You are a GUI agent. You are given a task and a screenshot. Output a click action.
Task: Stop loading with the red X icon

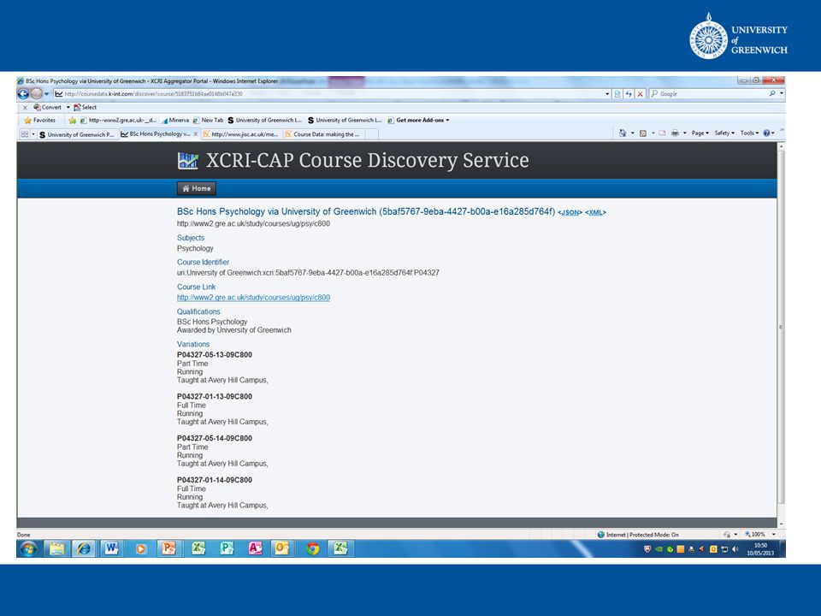[x=640, y=94]
